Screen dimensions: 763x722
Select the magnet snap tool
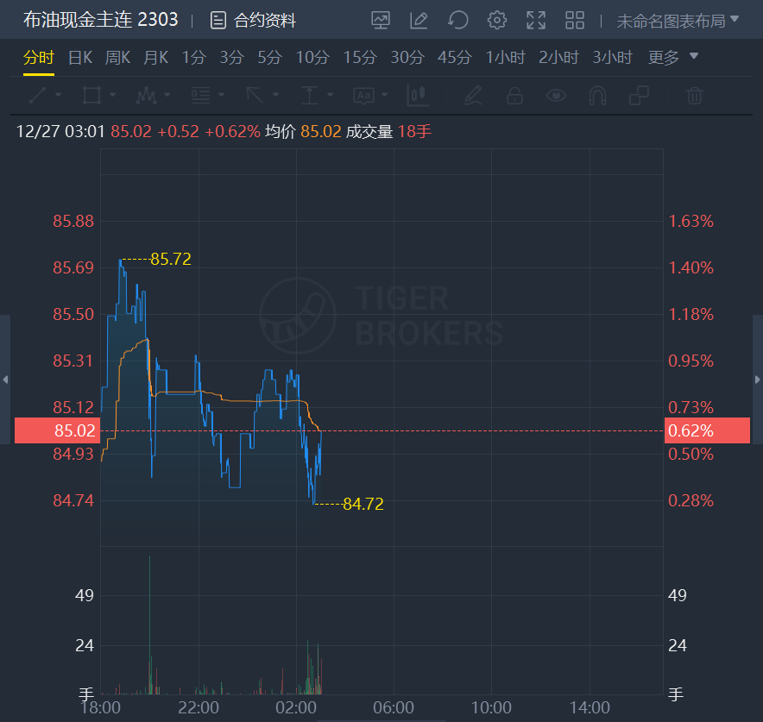pos(597,95)
